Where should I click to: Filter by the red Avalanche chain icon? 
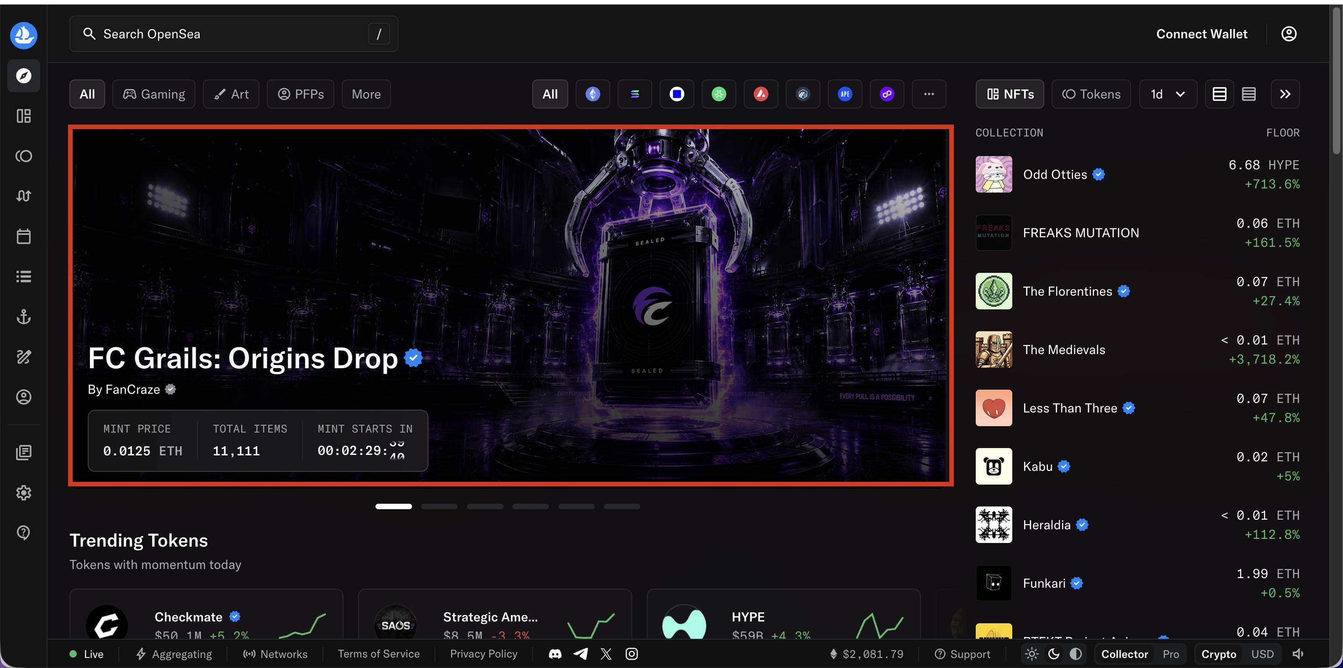(x=761, y=94)
